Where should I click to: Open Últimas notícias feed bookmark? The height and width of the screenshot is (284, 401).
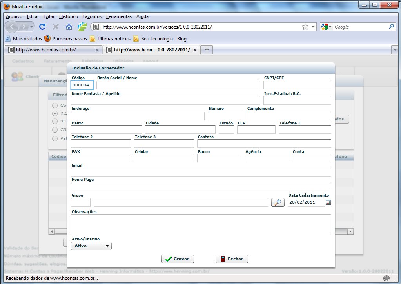point(110,39)
